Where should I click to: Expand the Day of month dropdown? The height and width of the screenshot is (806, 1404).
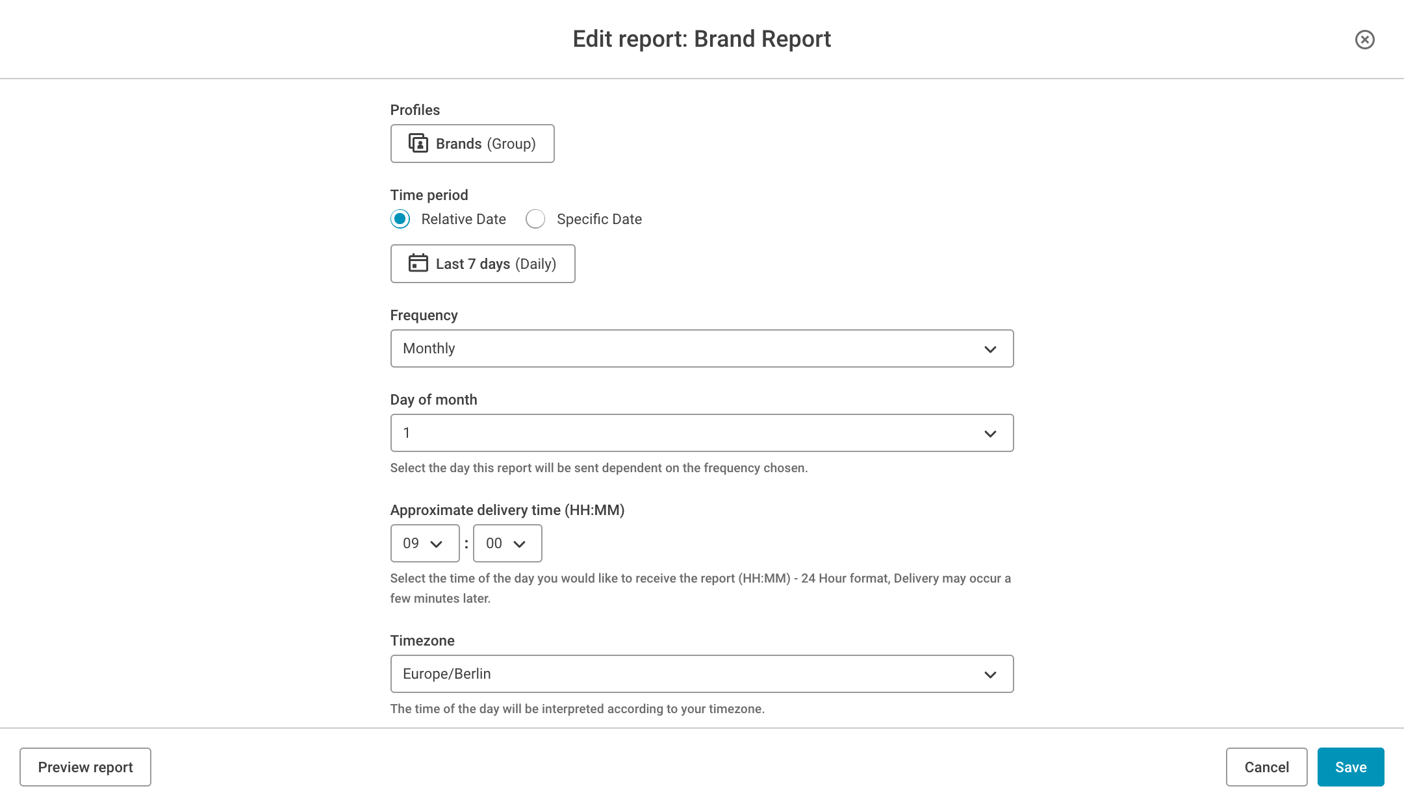tap(701, 433)
